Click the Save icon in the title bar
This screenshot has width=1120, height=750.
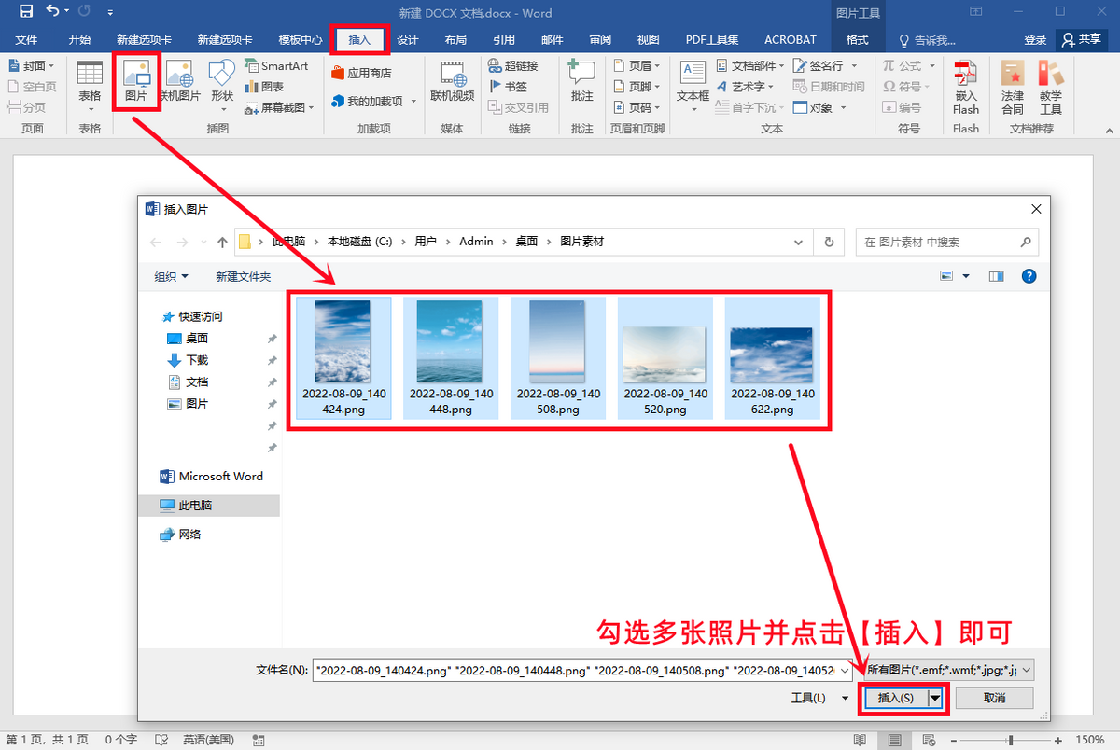pos(25,12)
